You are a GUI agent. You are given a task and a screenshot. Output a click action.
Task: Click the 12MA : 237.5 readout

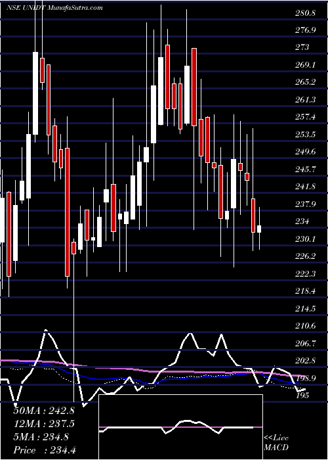click(x=44, y=424)
